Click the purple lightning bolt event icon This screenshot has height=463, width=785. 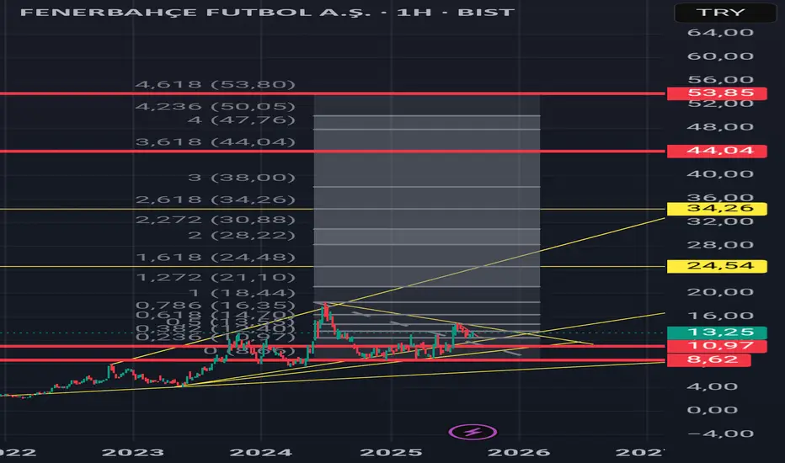[473, 432]
